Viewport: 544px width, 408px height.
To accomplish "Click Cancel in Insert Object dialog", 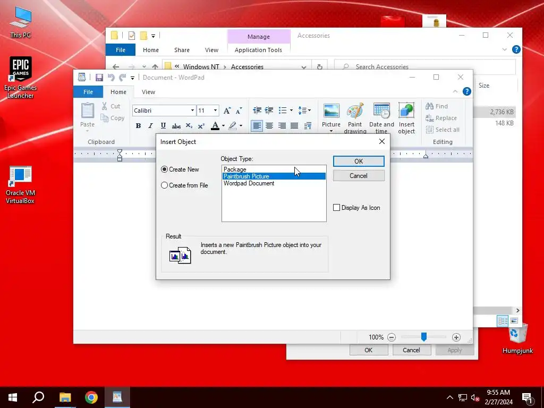I will [359, 175].
